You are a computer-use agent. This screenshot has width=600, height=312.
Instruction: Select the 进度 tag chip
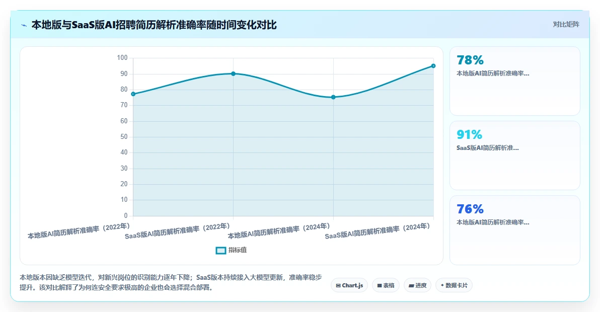417,285
